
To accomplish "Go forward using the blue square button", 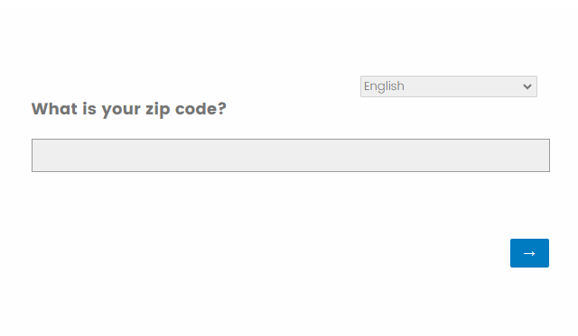I will [529, 253].
